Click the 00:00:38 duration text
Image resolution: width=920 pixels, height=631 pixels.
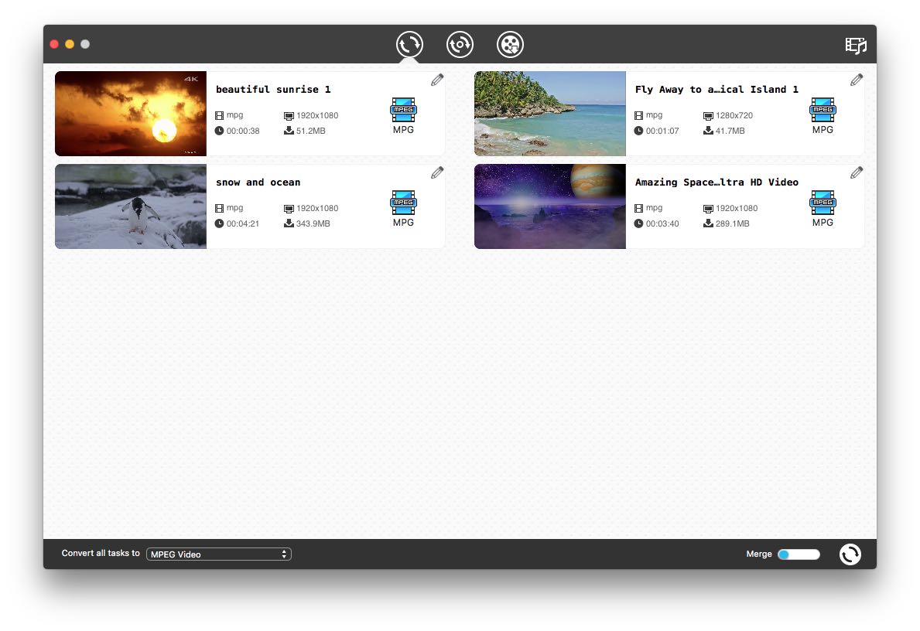point(243,131)
